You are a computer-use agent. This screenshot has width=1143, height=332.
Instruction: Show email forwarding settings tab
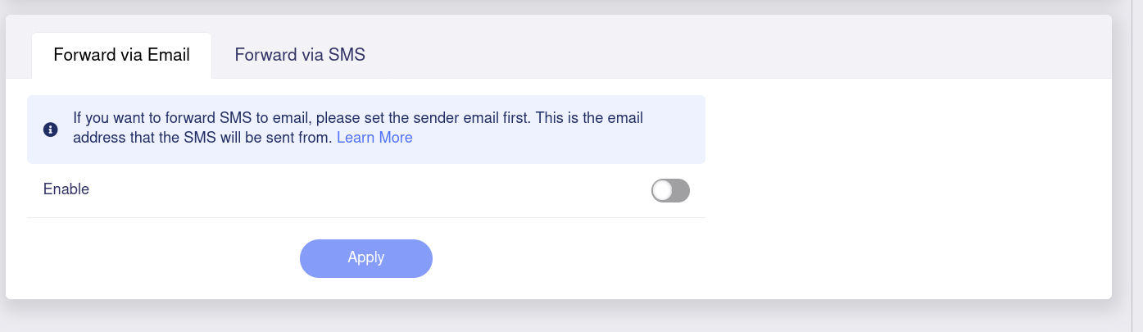point(121,55)
